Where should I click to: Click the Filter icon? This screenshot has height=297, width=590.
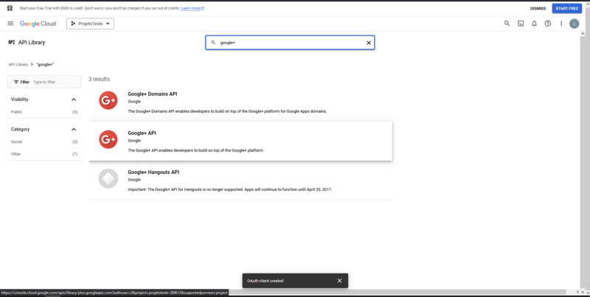(x=16, y=82)
